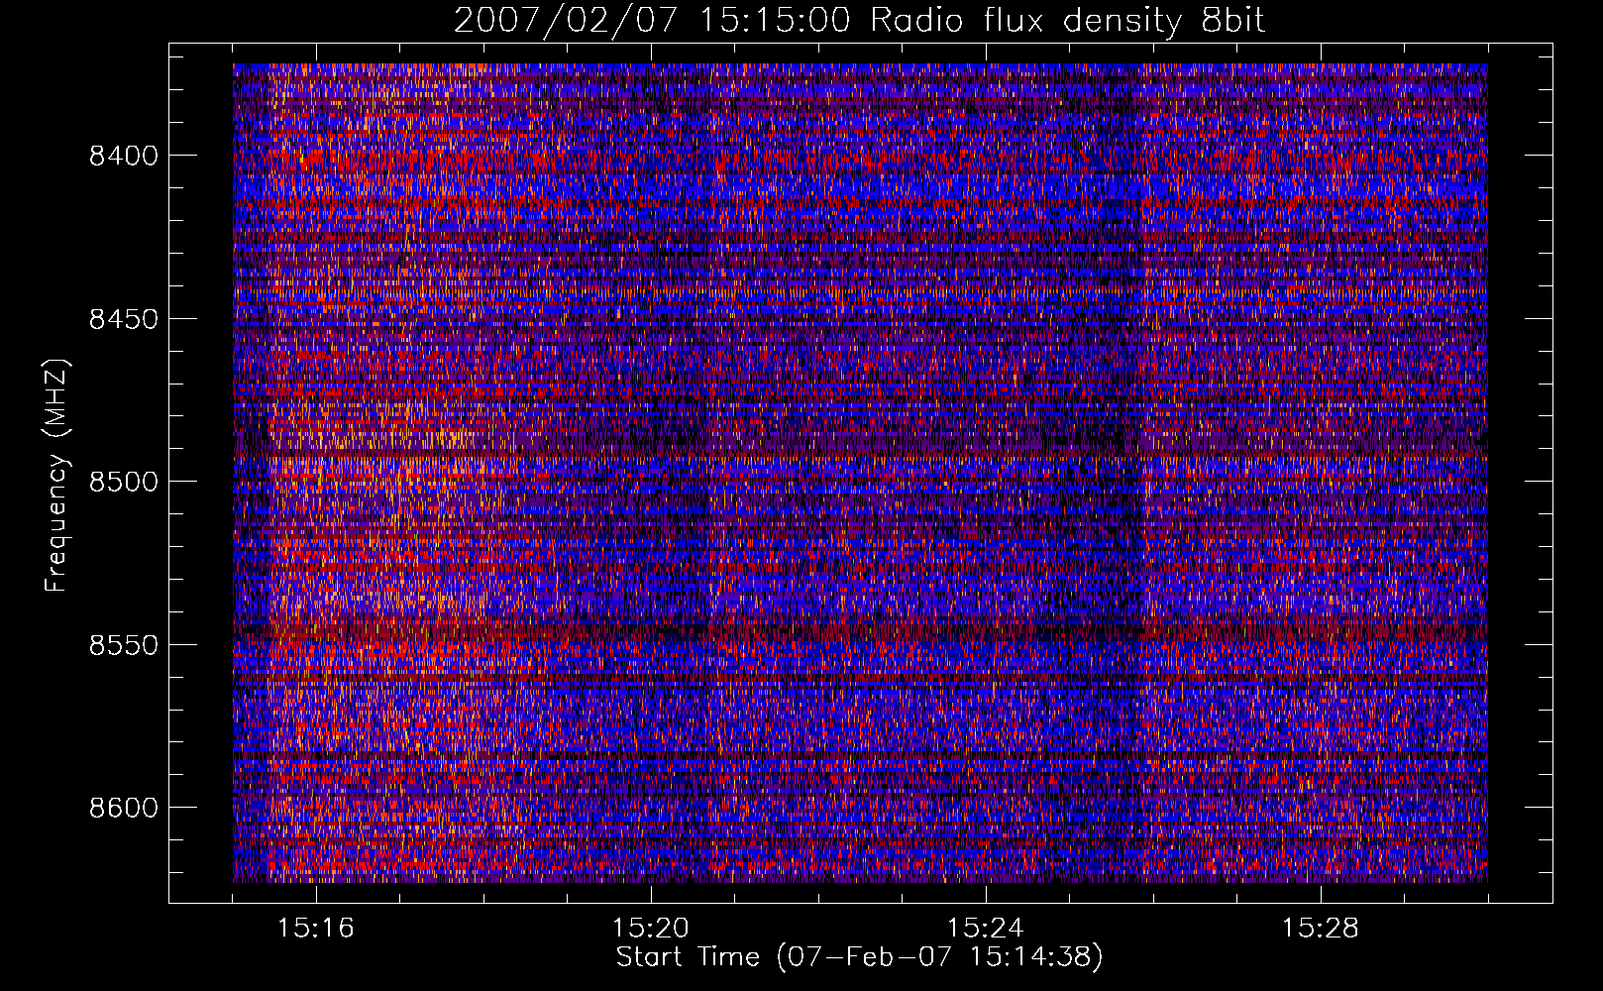1603x991 pixels.
Task: Click the "Start Time (07-Feb-07 15:14:38)" label
Action: tap(859, 957)
